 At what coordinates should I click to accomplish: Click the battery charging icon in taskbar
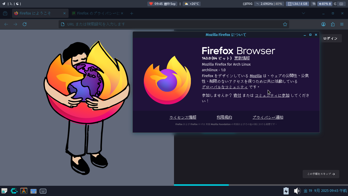coord(286,191)
